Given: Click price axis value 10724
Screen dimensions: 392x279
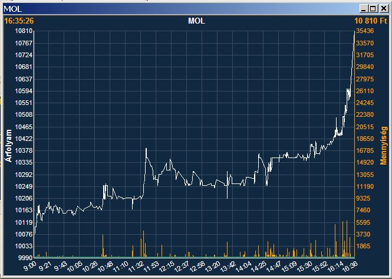Looking at the screenshot, I should coord(24,55).
